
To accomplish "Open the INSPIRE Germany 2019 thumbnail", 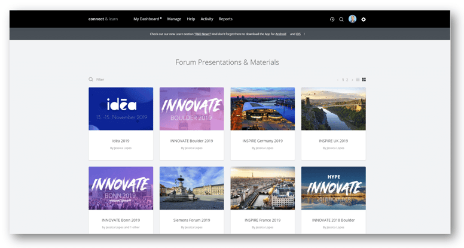I will (262, 109).
